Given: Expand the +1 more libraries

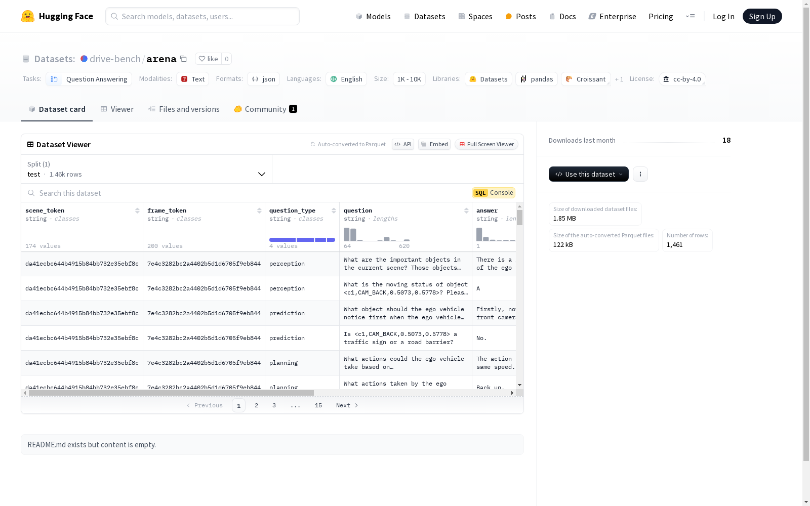Looking at the screenshot, I should click(x=619, y=79).
